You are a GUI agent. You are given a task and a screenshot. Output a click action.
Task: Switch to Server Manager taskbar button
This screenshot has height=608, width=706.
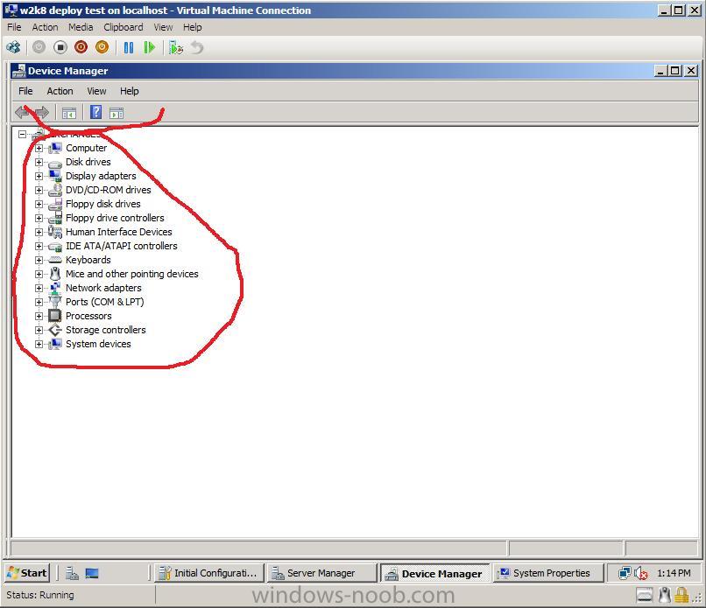click(322, 573)
